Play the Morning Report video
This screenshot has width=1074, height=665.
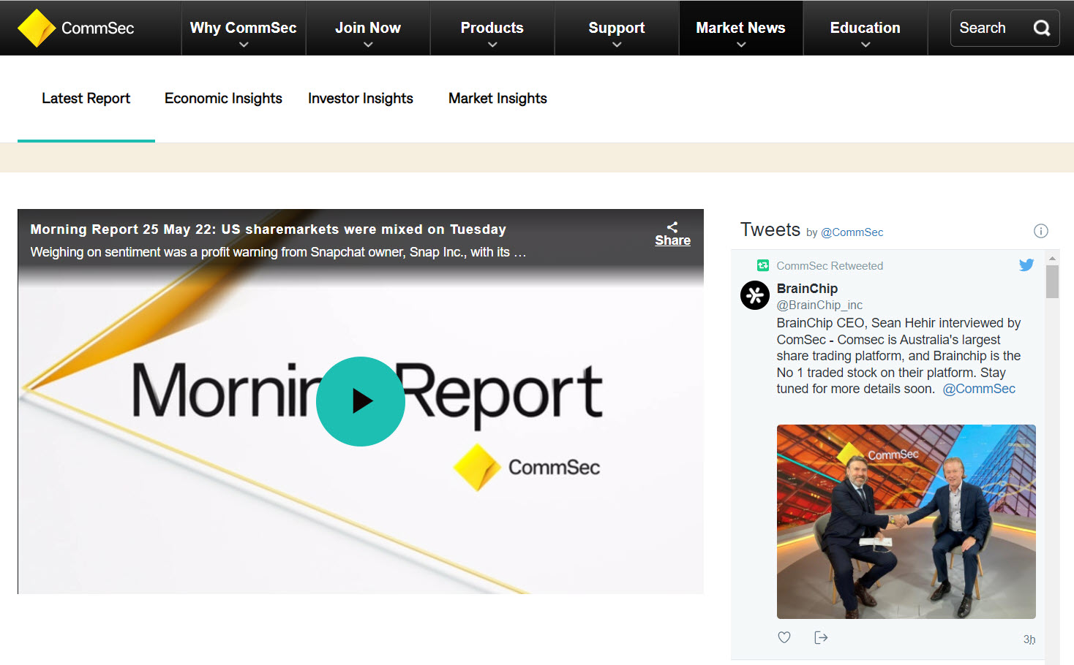click(360, 401)
